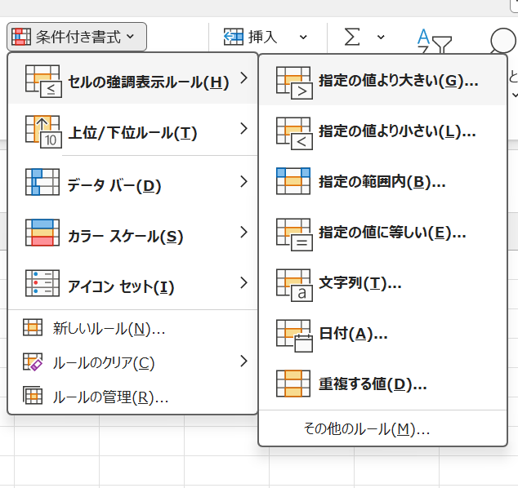Expand the ルールのクリア submenu arrow
This screenshot has height=488, width=518.
[x=243, y=362]
